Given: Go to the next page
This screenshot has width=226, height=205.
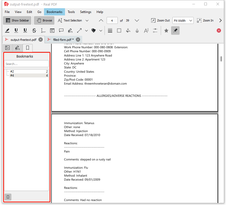Looking at the screenshot, I should point(137,20).
